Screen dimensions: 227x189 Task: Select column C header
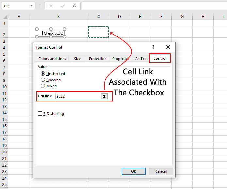coord(98,17)
